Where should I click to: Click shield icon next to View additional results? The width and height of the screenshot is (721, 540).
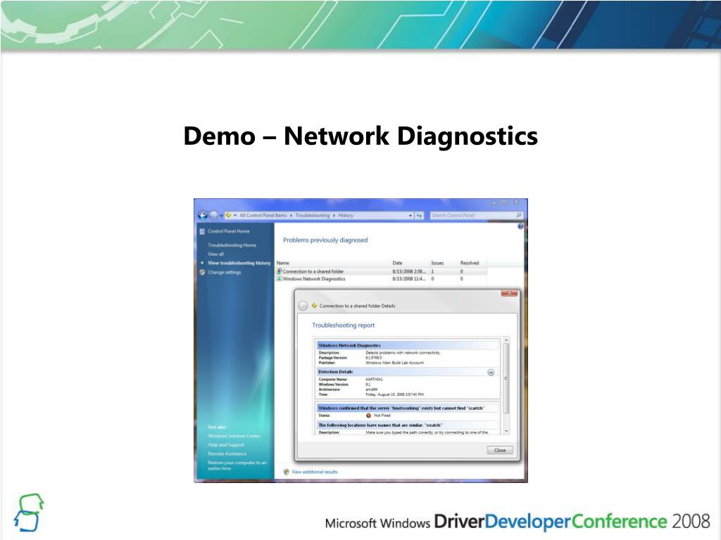click(286, 472)
